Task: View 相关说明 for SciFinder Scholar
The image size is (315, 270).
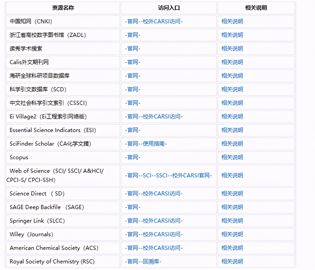Action: [x=232, y=144]
